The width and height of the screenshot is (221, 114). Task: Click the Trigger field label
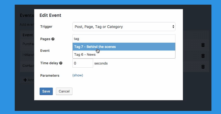click(x=46, y=27)
